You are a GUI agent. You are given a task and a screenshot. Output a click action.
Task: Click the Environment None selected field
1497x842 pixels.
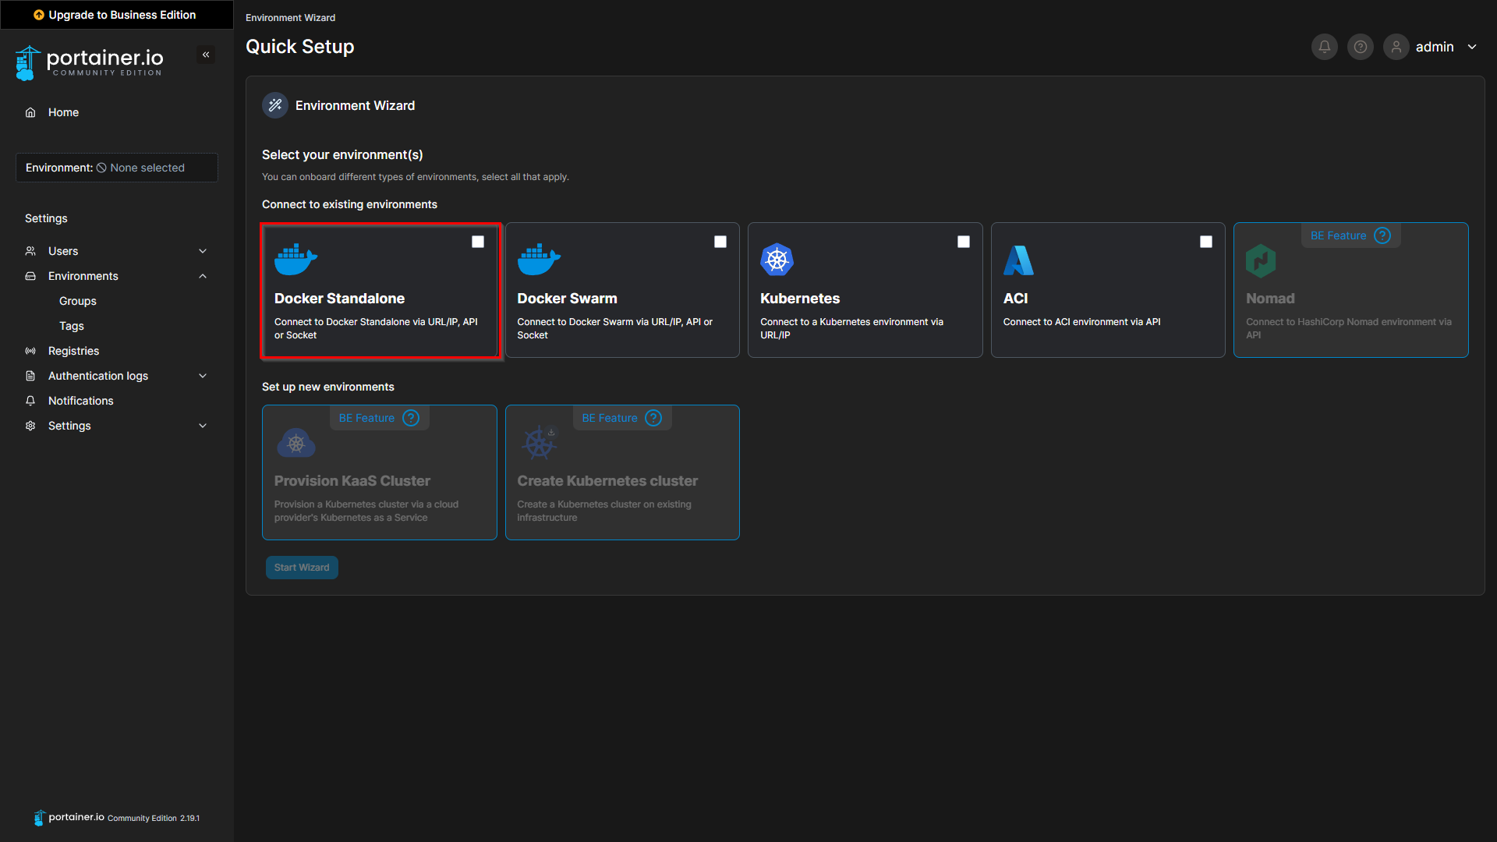click(116, 167)
